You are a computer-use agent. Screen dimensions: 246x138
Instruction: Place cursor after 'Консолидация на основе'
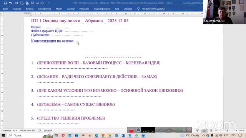point(74,41)
